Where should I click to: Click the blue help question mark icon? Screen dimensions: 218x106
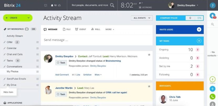tap(212, 5)
